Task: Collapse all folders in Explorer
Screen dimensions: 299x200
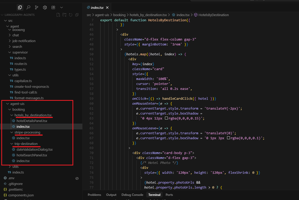Action: click(x=77, y=15)
